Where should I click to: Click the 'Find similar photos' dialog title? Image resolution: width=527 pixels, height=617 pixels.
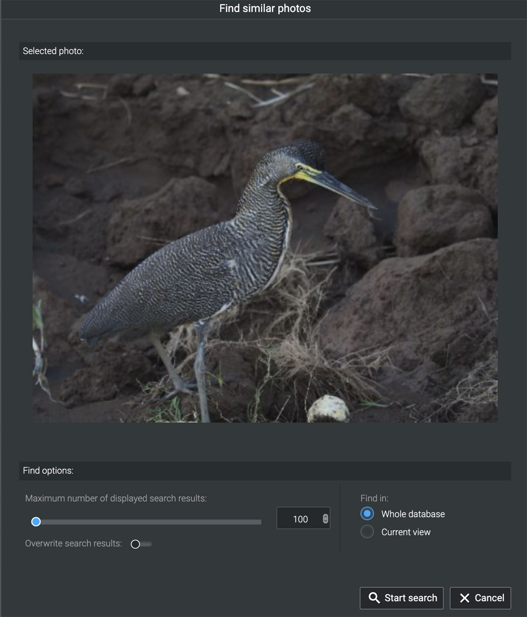pos(265,9)
